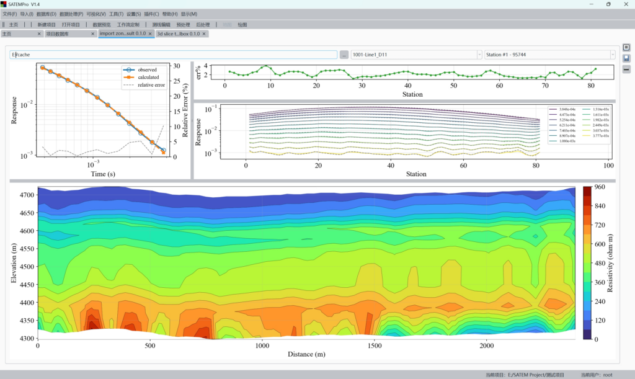Open the 可视化(V) menu
Screen dimensions: 635x379
point(96,14)
